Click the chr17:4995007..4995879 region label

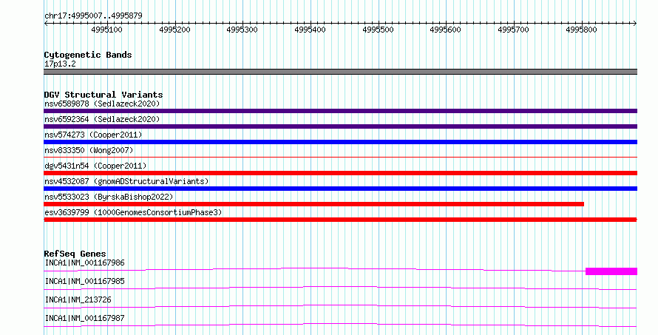click(x=93, y=16)
